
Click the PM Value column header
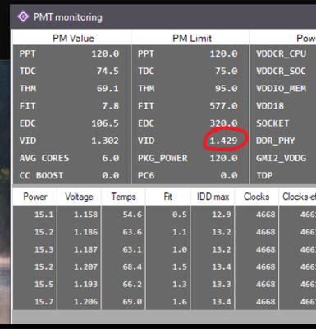pos(72,38)
